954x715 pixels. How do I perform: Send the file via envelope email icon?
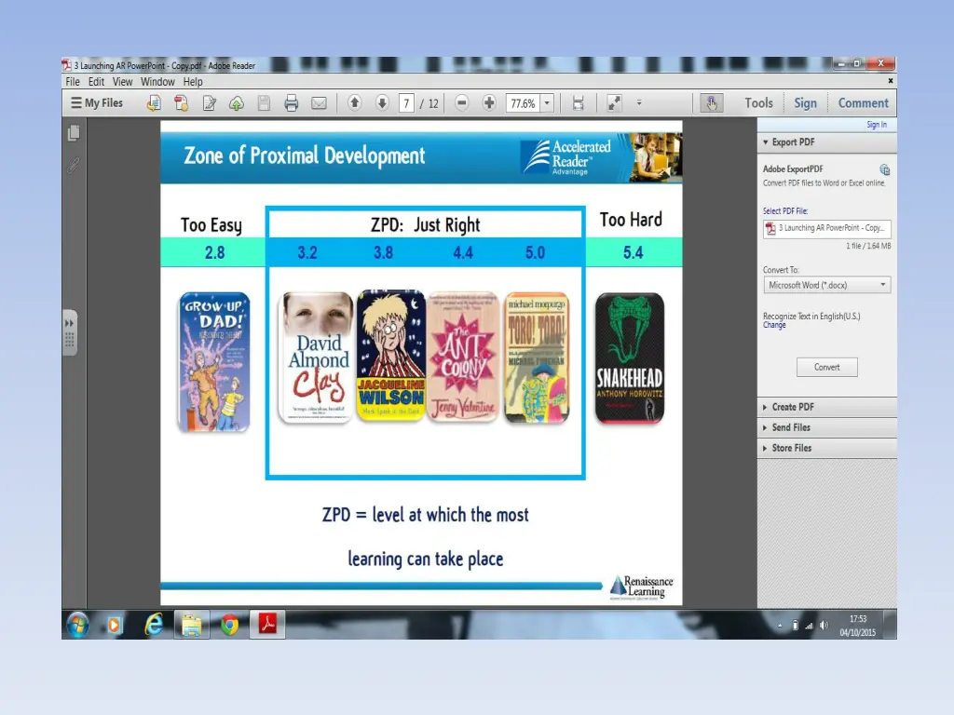click(x=319, y=103)
